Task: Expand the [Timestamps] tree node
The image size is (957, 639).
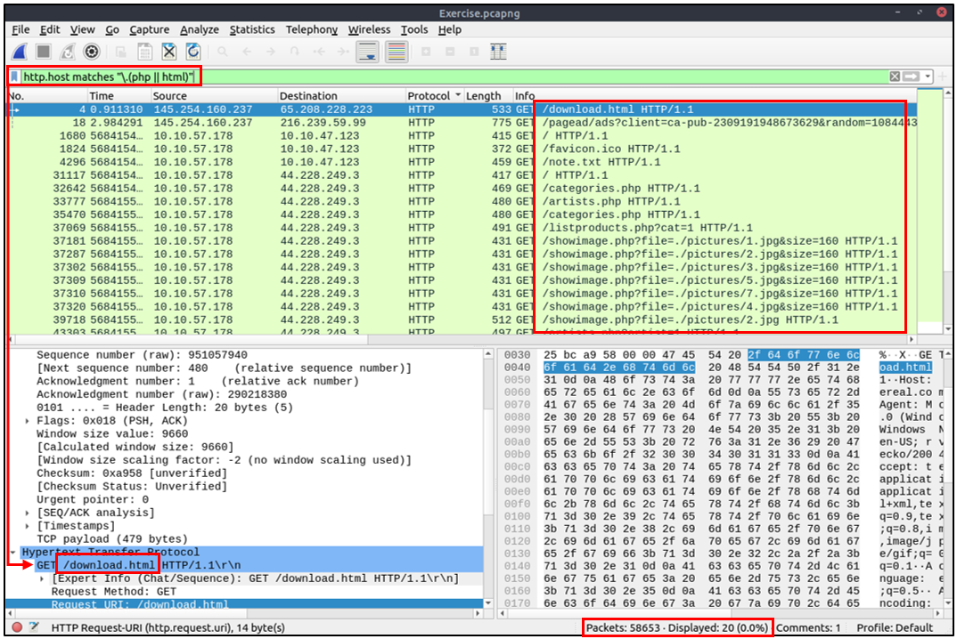Action: [29, 526]
